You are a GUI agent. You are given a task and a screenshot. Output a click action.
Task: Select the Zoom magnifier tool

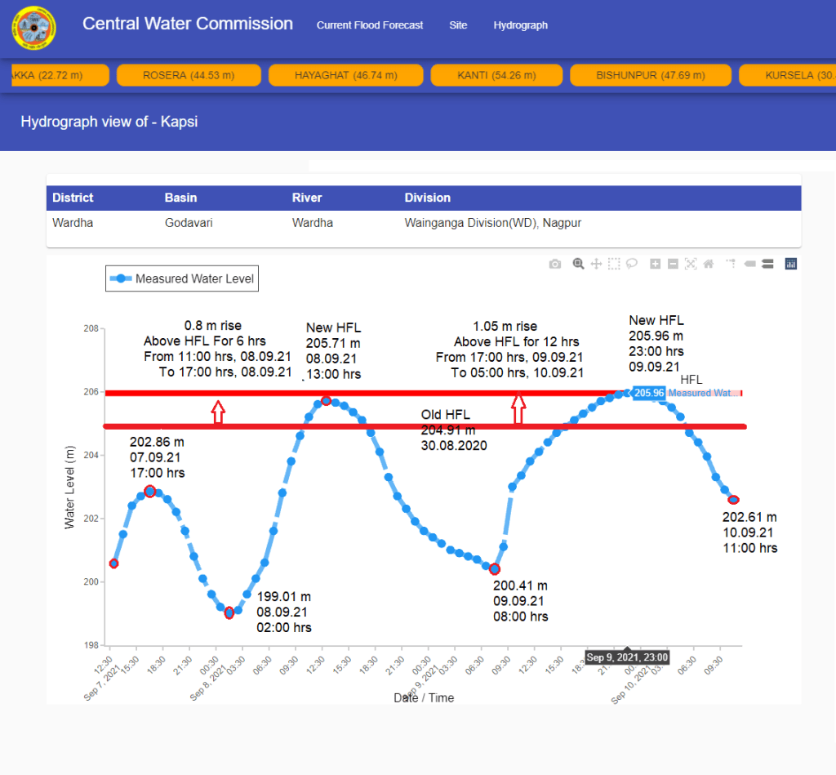pos(578,264)
